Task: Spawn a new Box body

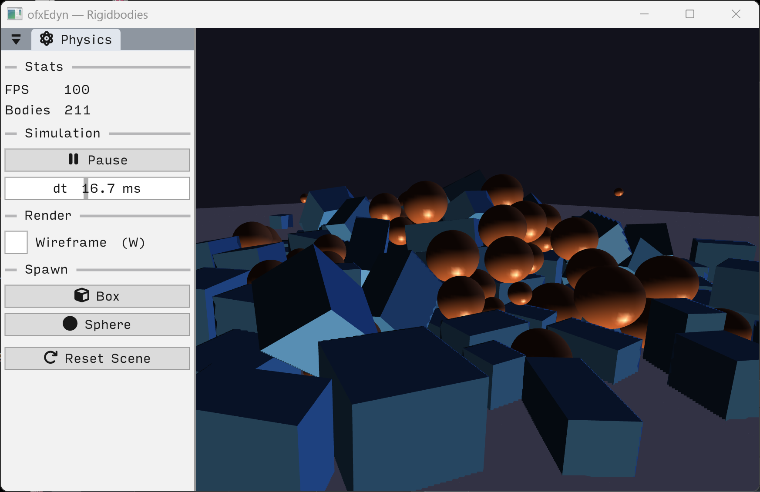Action: [97, 296]
